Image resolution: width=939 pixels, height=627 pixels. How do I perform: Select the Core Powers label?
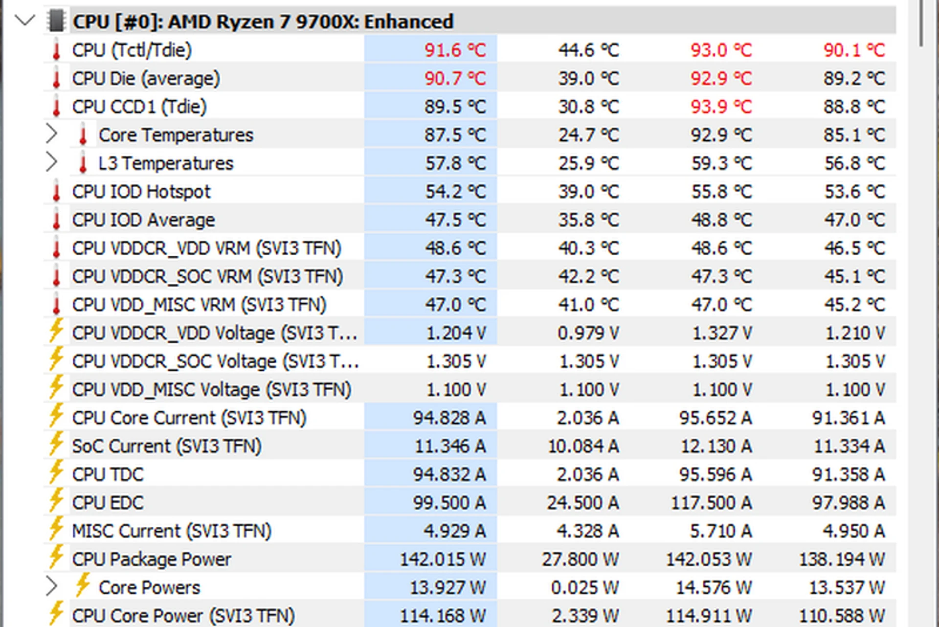pos(150,588)
